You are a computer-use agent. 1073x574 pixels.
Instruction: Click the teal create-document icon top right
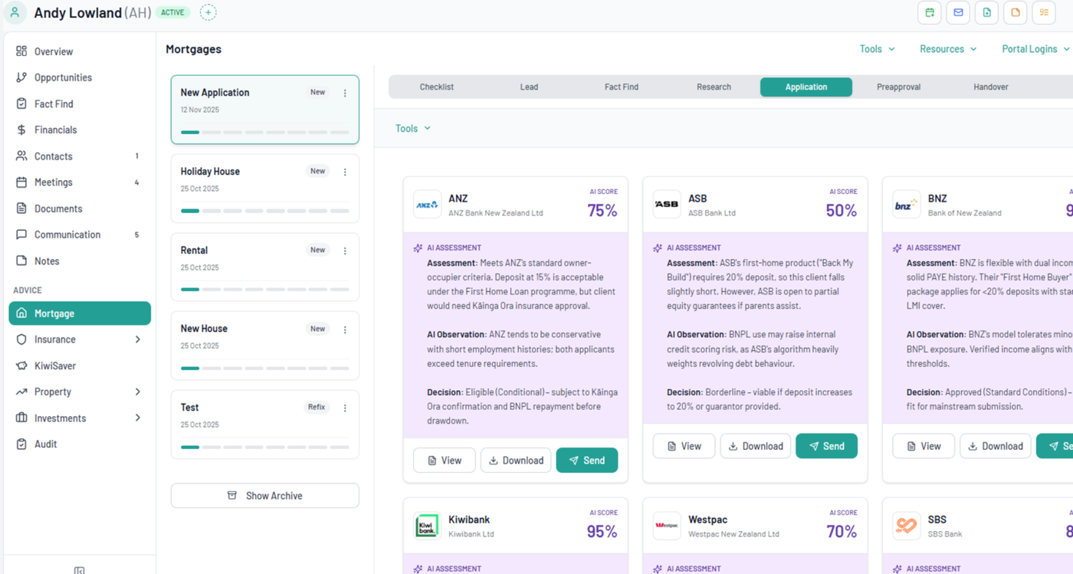[x=986, y=12]
